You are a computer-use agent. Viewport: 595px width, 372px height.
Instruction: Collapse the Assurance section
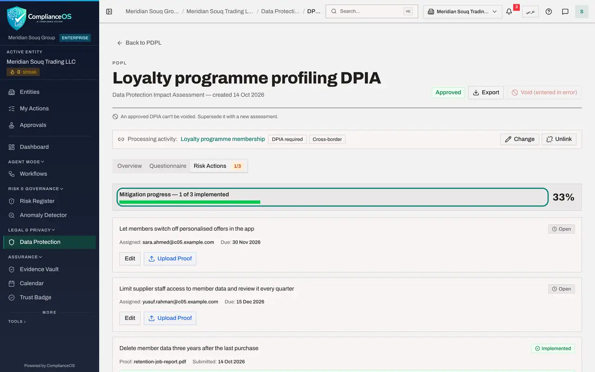(x=25, y=257)
